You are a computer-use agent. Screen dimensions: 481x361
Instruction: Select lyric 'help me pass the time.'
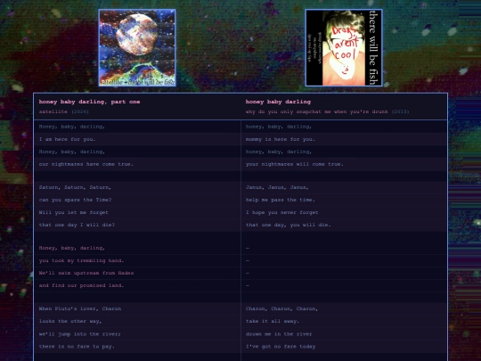click(x=280, y=200)
